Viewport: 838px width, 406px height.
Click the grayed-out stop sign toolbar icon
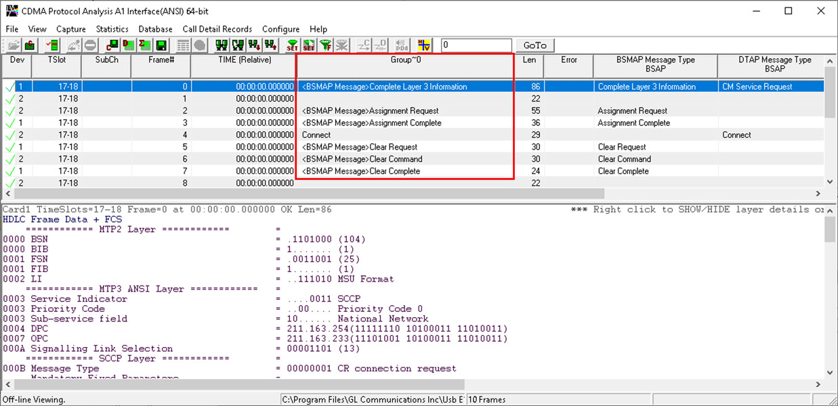pyautogui.click(x=90, y=45)
